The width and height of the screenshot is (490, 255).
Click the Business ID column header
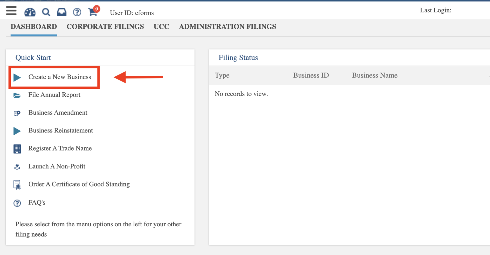pyautogui.click(x=311, y=75)
